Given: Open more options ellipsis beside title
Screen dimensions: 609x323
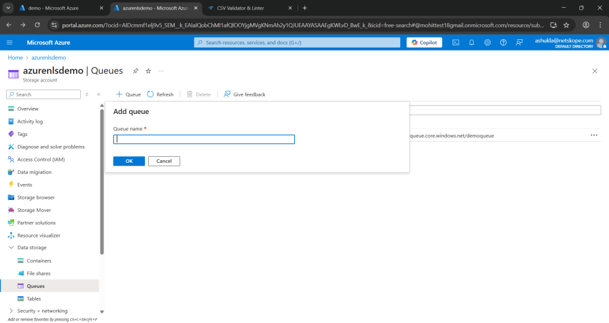Looking at the screenshot, I should 161,71.
